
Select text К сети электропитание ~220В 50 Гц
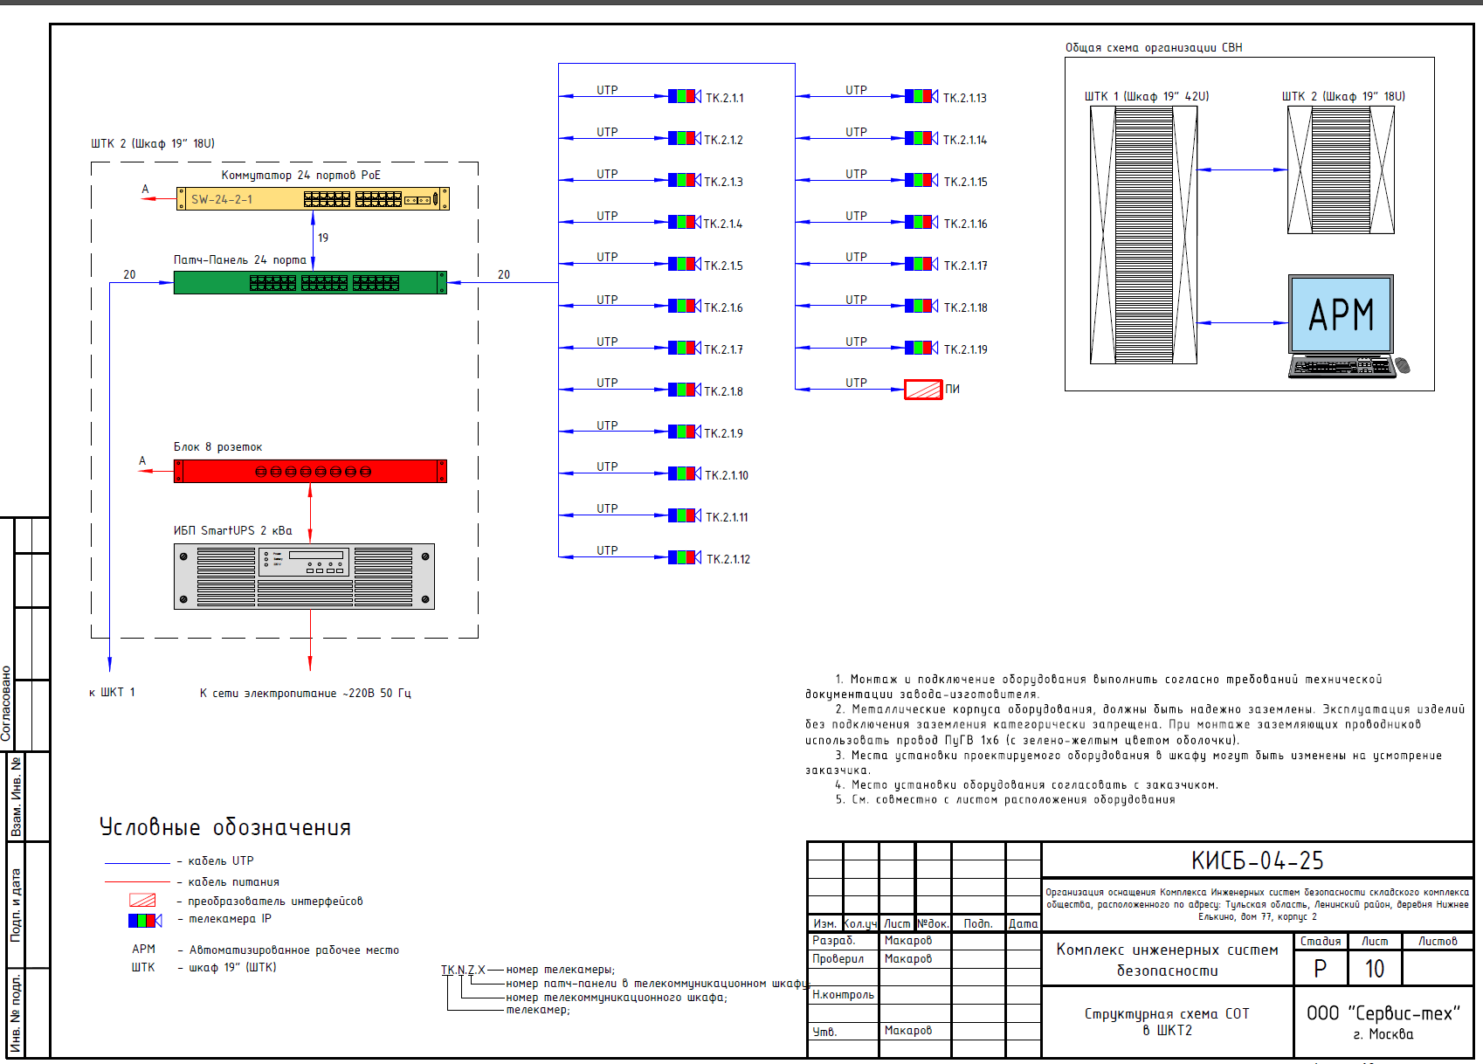coord(306,693)
